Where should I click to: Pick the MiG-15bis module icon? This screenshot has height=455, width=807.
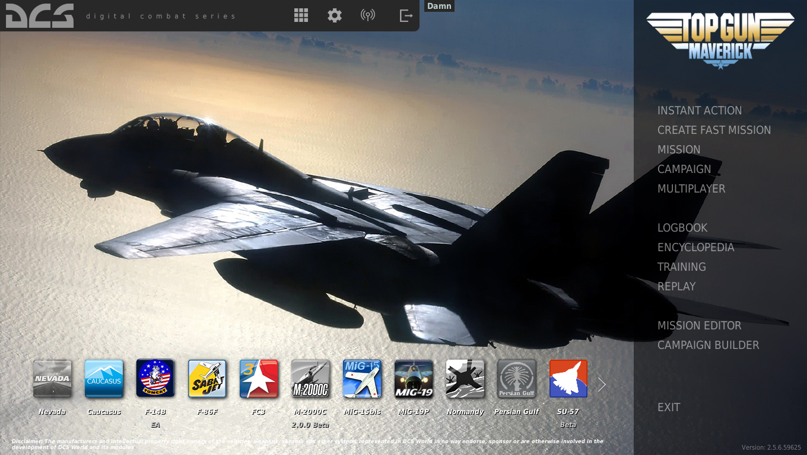tap(362, 379)
